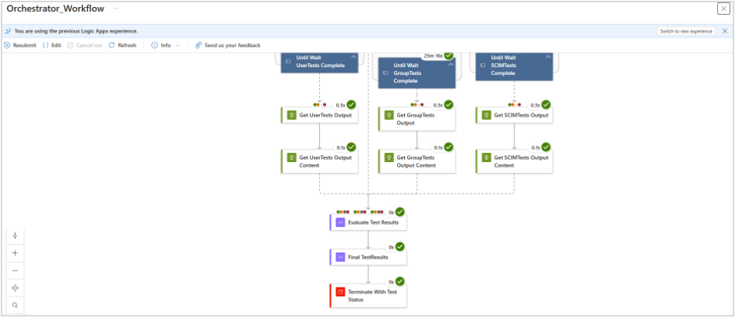Click the loop icon in Until Wait UserTests
The height and width of the screenshot is (318, 735).
coord(288,62)
